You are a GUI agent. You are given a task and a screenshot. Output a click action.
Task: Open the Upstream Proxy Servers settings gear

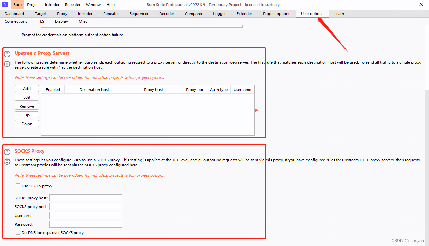coord(7,64)
